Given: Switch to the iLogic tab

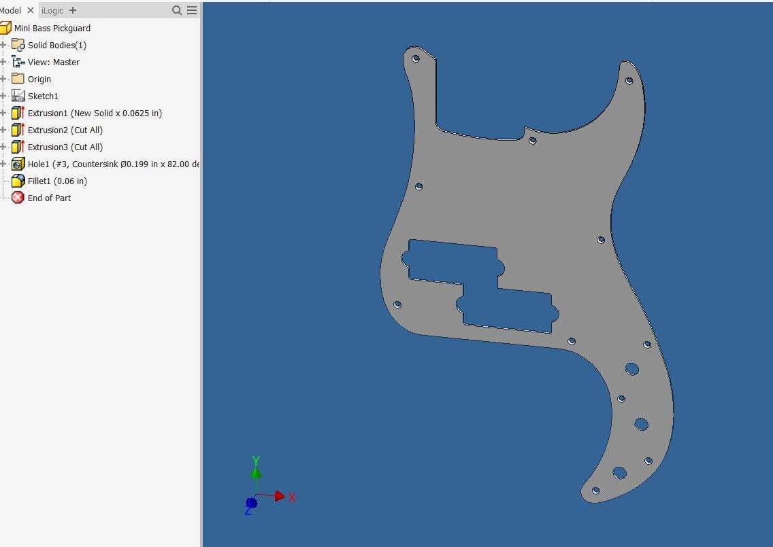Looking at the screenshot, I should pos(52,10).
